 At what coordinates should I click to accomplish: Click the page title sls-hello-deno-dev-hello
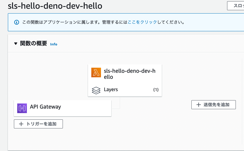55,6
